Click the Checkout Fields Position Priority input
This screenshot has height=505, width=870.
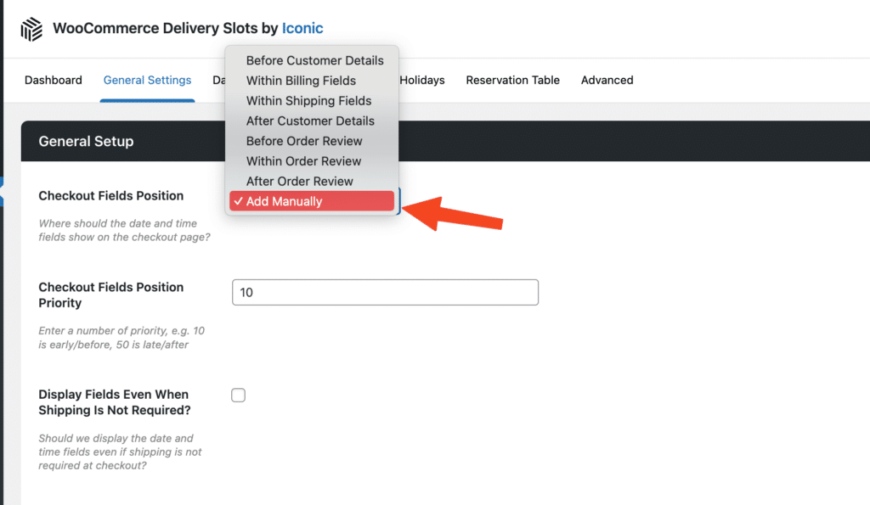click(385, 292)
